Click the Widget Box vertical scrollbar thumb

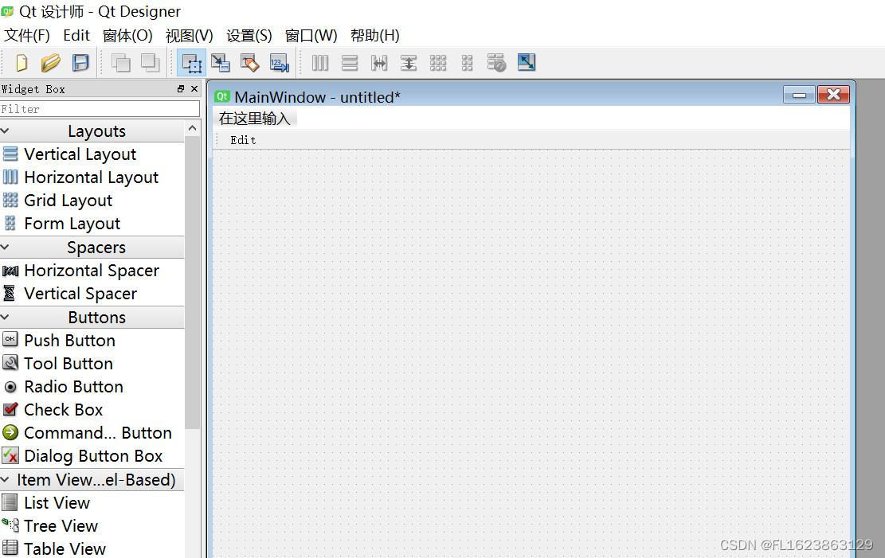point(193,282)
